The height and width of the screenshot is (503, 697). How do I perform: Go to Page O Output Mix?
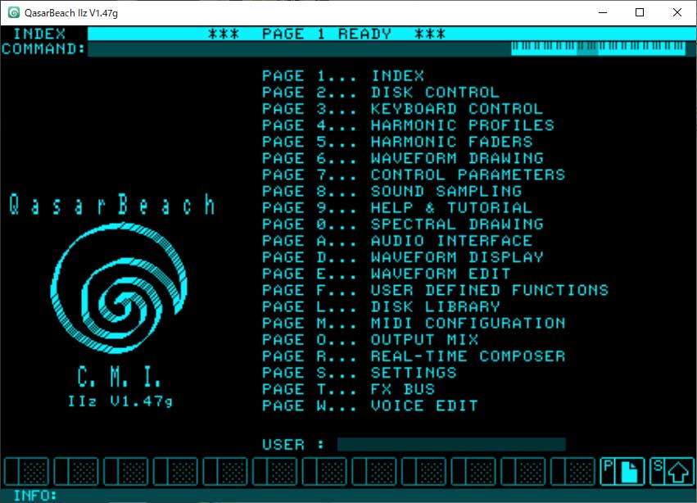(370, 339)
